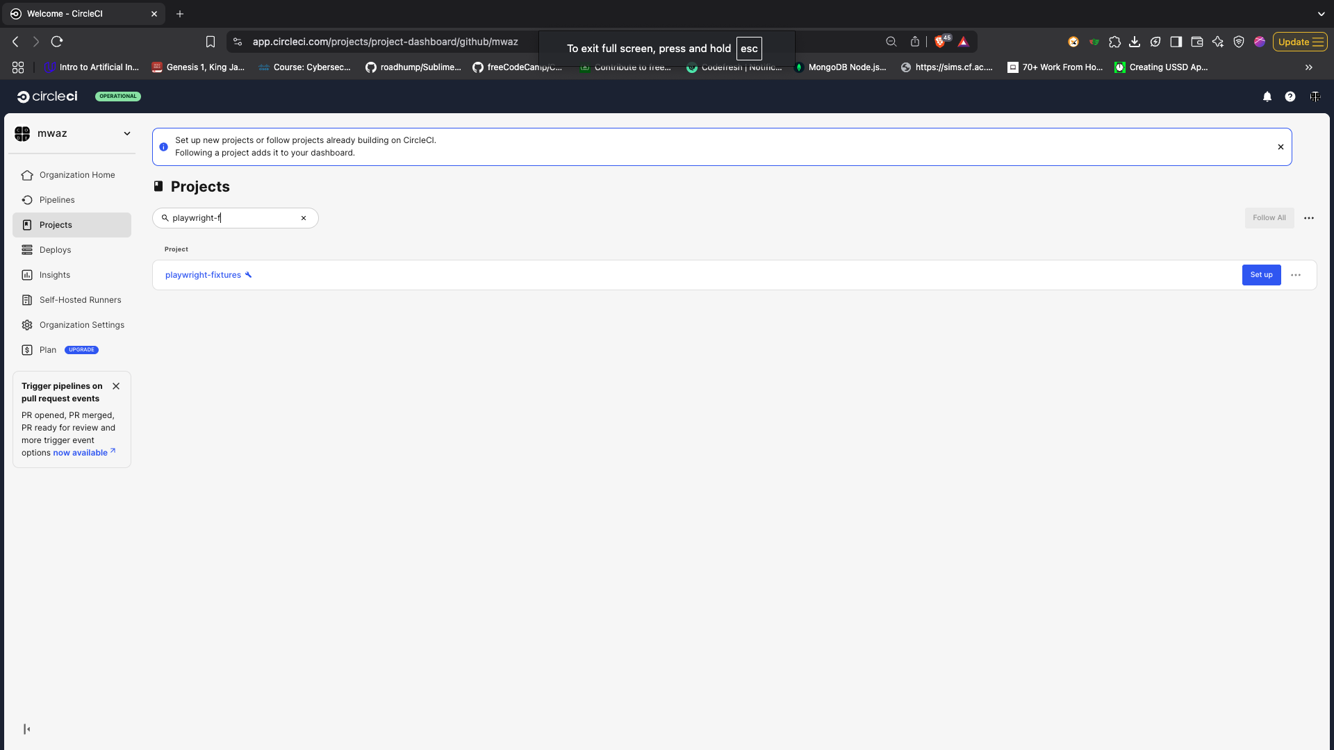Open the options menu for playwright-fixtures row

click(x=1295, y=275)
